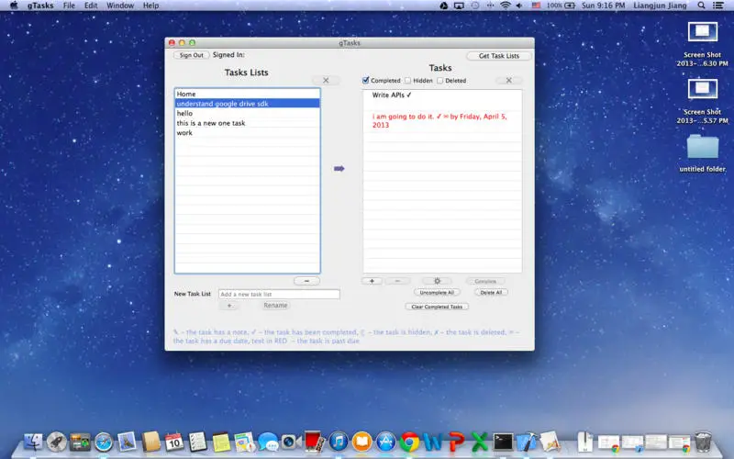The image size is (734, 459).
Task: Open App Store from the Dock
Action: click(x=385, y=442)
